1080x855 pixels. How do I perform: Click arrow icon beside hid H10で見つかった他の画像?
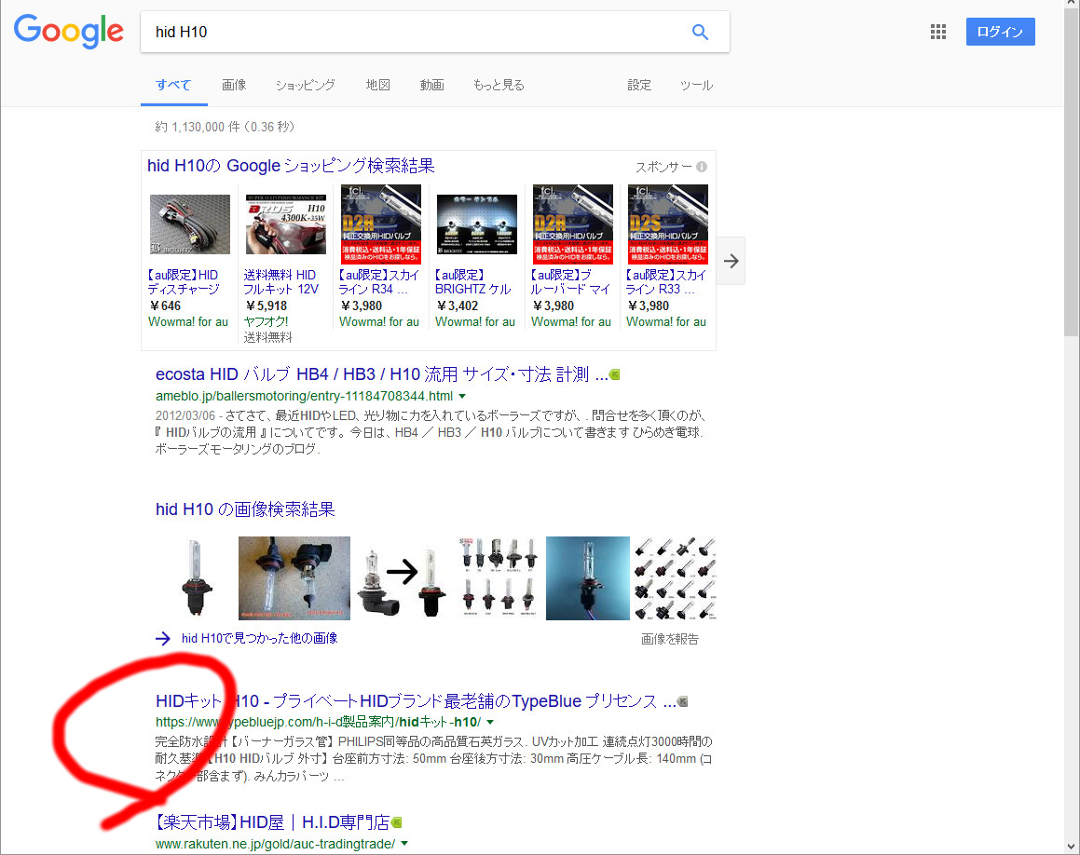163,638
